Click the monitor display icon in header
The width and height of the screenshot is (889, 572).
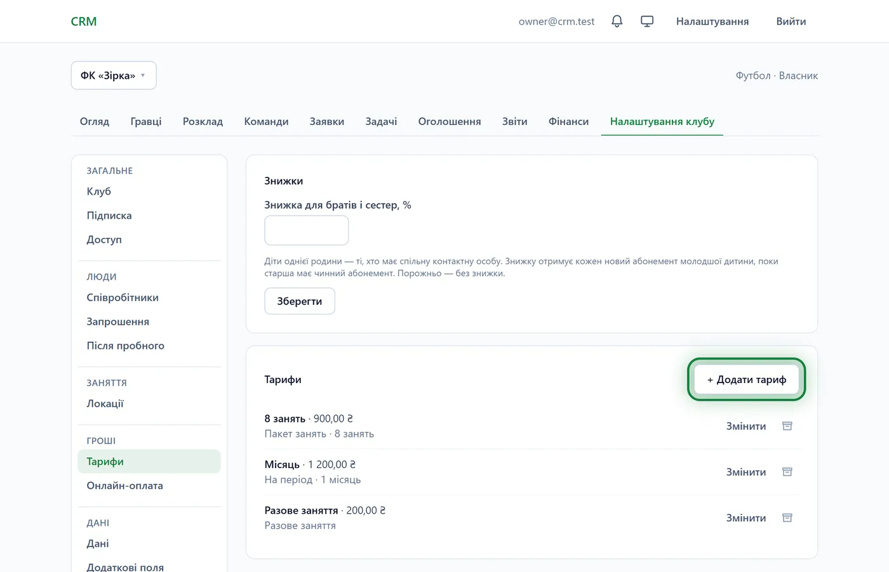[647, 21]
